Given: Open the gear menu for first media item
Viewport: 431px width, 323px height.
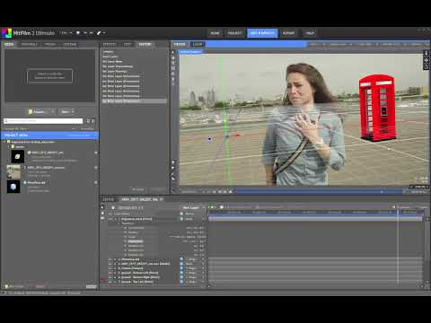Looking at the screenshot, I should pyautogui.click(x=96, y=153).
